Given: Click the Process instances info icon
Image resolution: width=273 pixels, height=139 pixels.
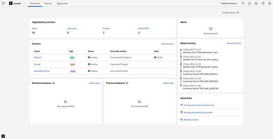Looking at the screenshot, I should (127, 83).
